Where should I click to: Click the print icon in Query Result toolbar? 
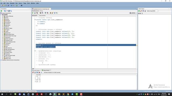tap(35, 72)
